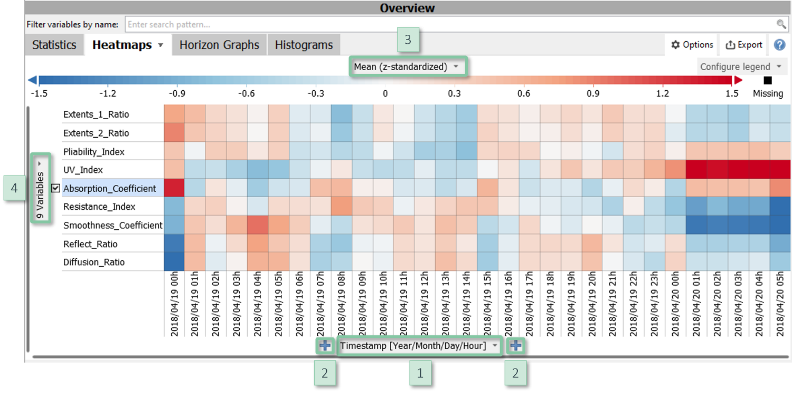Open the Timestamp Year/Month/Day/Hour dropdown
The image size is (792, 396).
point(419,346)
